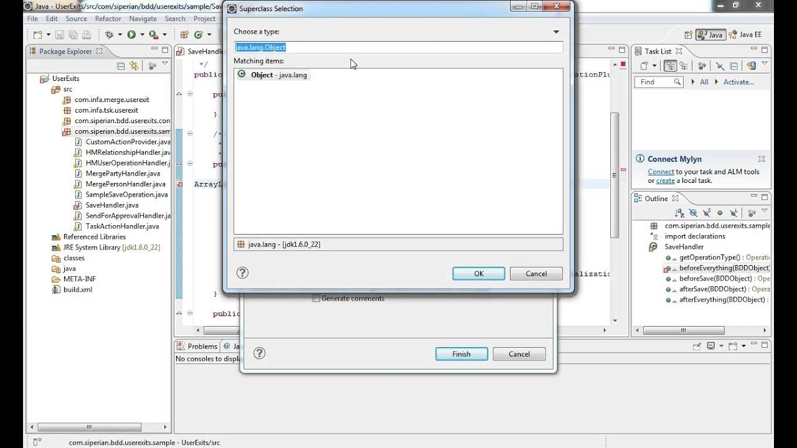The height and width of the screenshot is (448, 797).
Task: Switch to Java EE perspective
Action: click(745, 35)
